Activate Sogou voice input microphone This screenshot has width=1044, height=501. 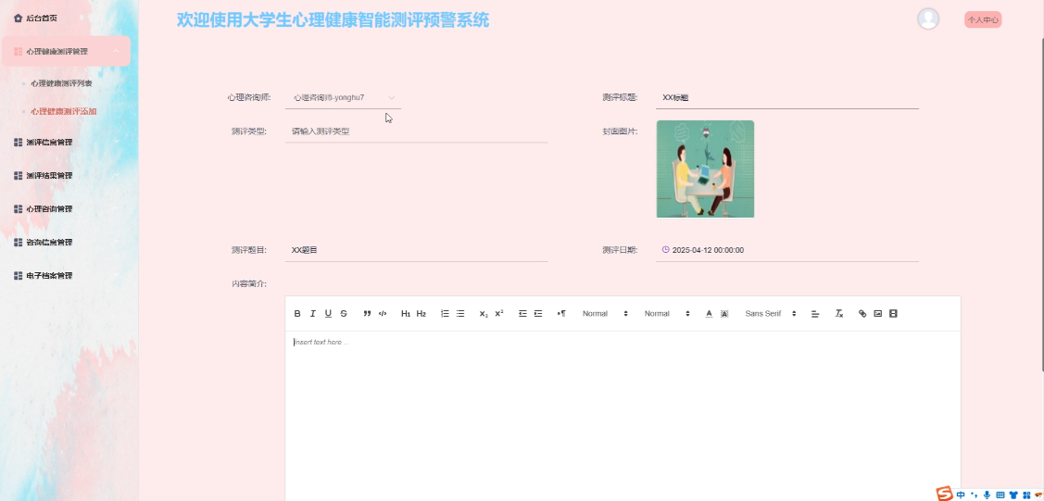point(987,495)
